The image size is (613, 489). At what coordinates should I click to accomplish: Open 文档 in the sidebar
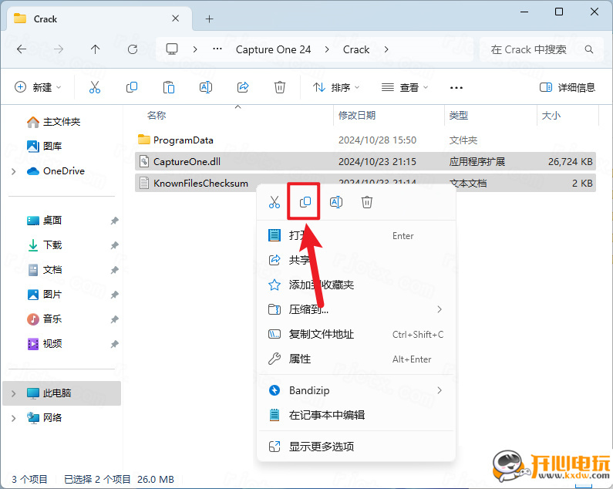44,270
